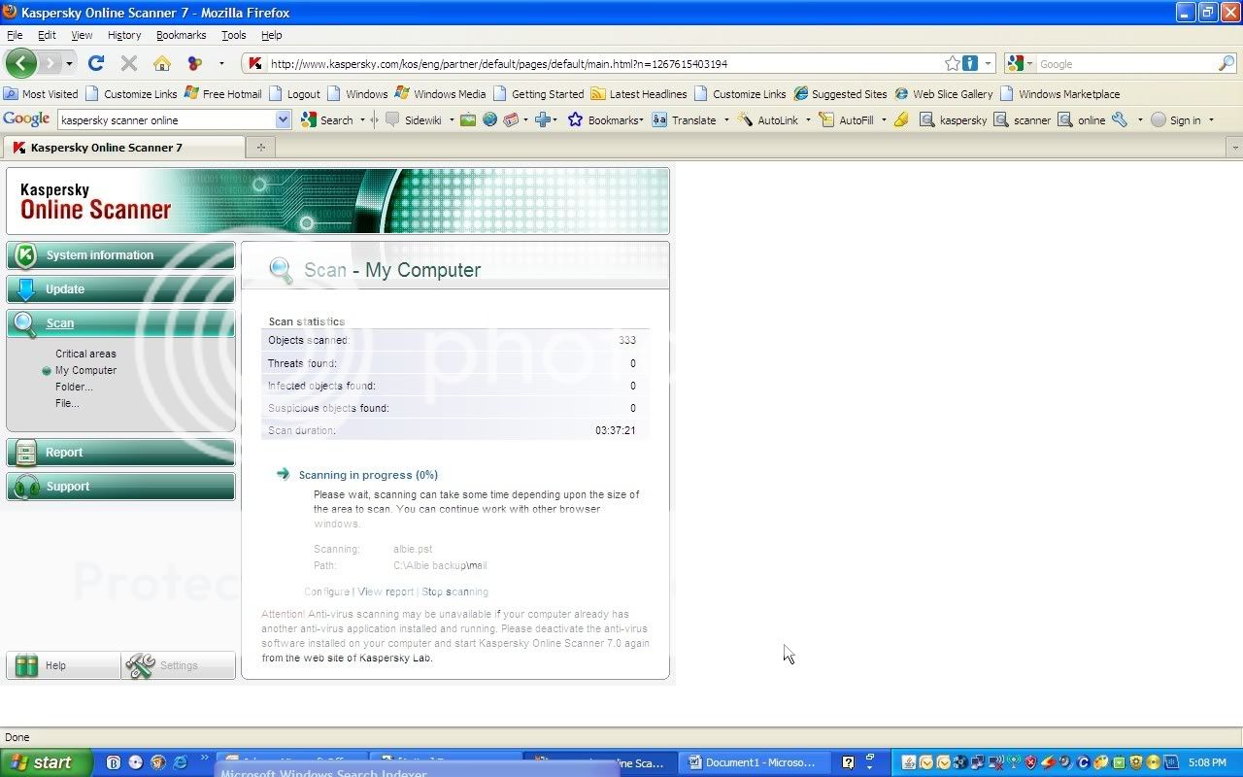Click the Windows Start button
The height and width of the screenshot is (777, 1243).
[x=47, y=762]
